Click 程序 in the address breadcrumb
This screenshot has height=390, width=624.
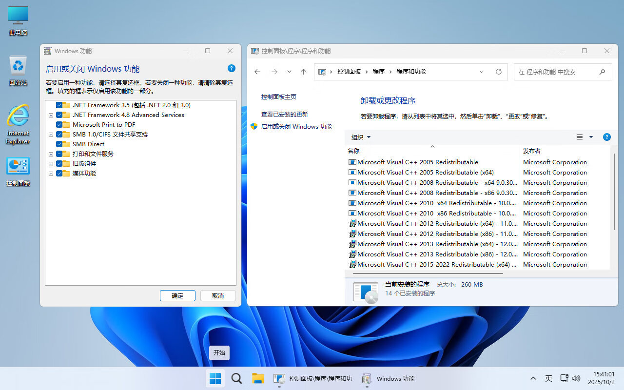pos(378,71)
